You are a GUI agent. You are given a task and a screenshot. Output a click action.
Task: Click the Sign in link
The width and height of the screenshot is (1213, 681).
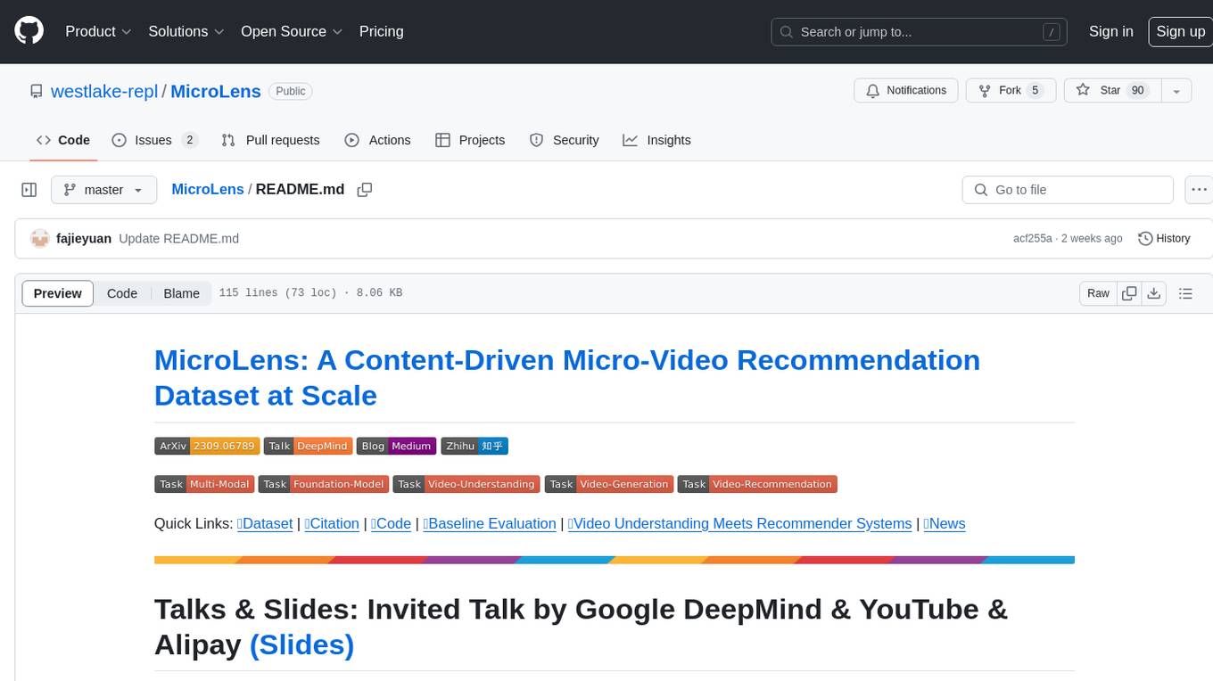coord(1110,31)
